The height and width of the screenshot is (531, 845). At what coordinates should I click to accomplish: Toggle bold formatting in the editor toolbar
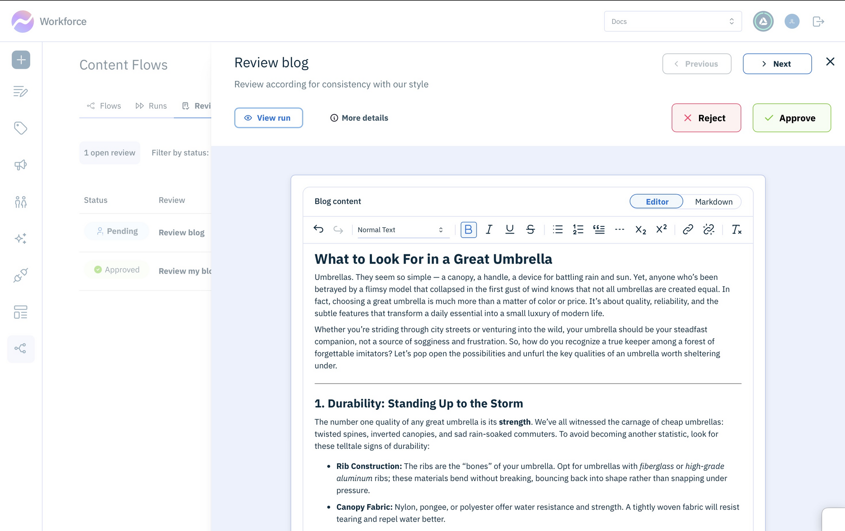(469, 229)
